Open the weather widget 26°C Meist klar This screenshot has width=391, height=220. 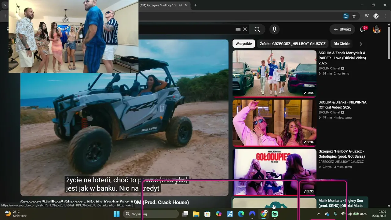point(16,214)
